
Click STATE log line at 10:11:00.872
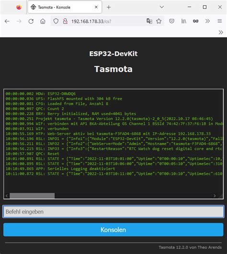coord(114,174)
